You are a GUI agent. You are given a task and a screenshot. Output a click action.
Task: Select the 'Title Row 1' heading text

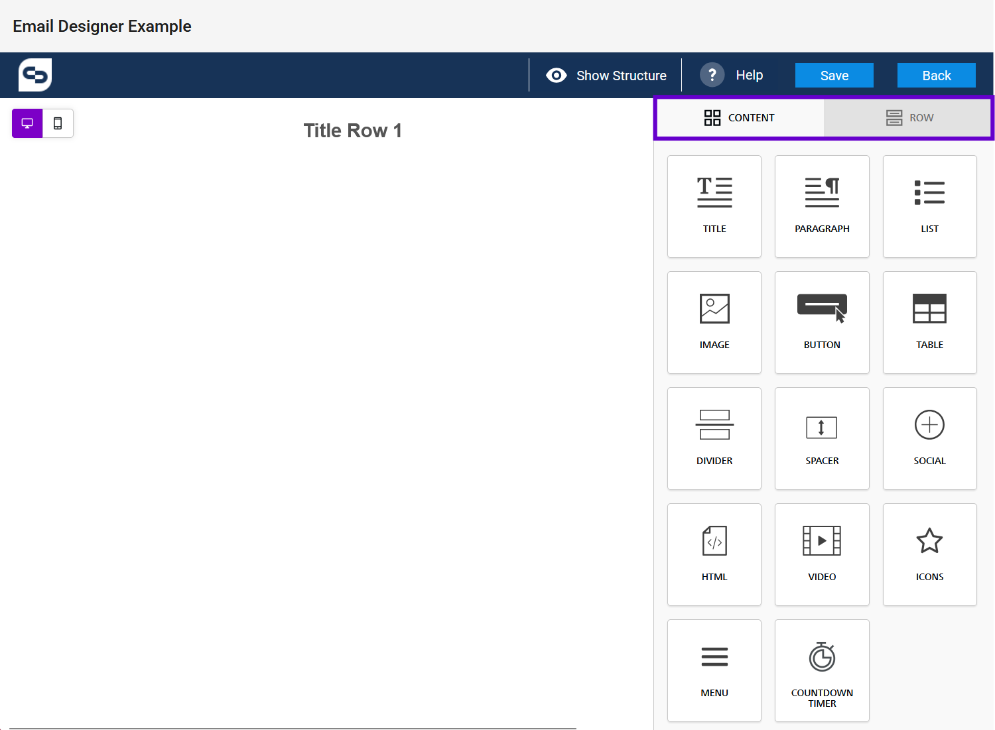pos(353,131)
